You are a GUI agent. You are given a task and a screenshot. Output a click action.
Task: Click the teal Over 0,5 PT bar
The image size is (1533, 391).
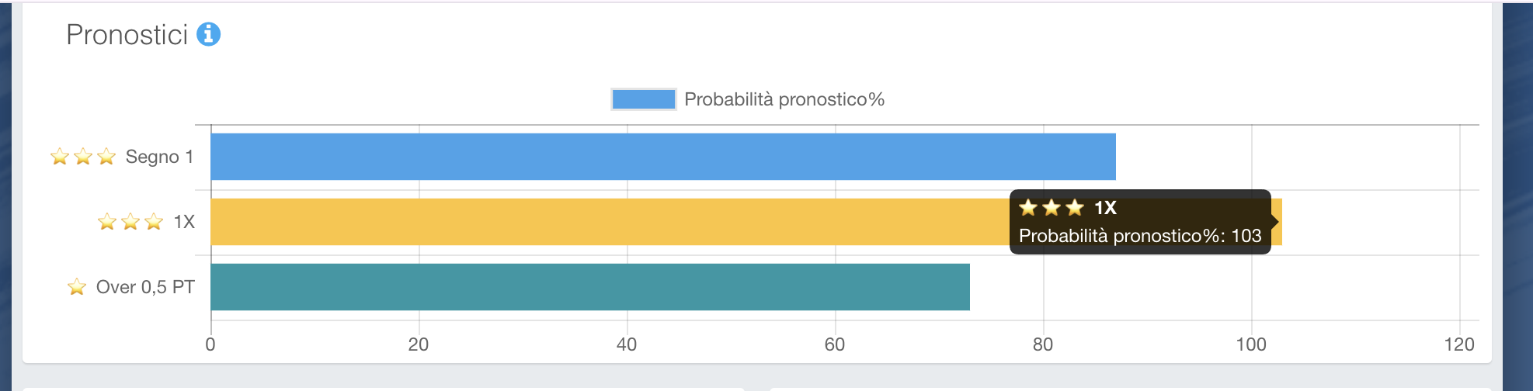589,287
